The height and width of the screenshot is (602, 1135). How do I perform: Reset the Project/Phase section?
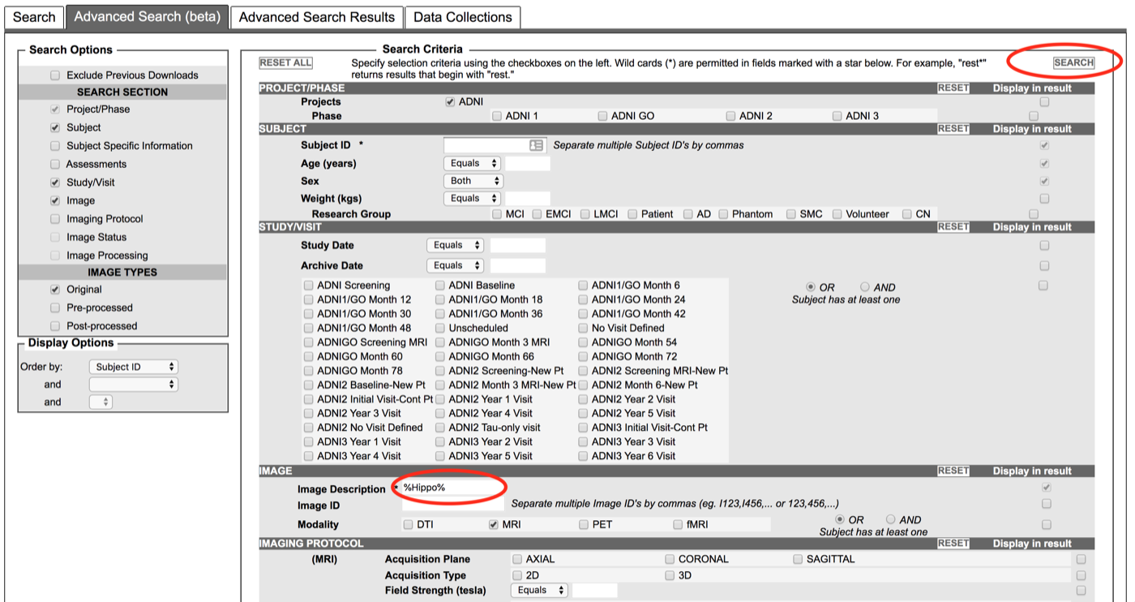[x=953, y=88]
